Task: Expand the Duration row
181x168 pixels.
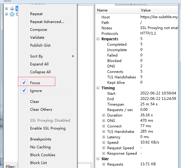Action: [x=104, y=115]
